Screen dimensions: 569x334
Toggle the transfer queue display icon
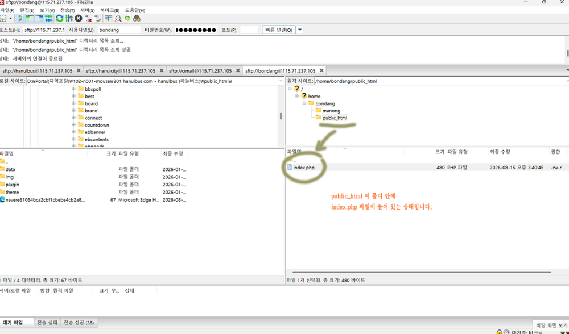click(48, 18)
